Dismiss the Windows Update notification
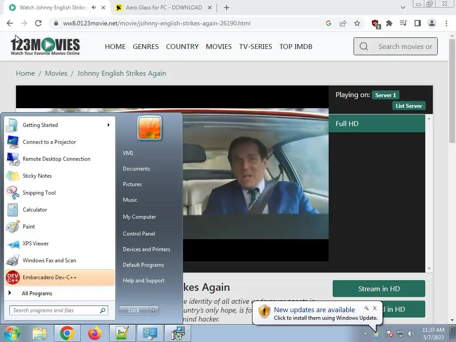The width and height of the screenshot is (456, 342). (x=375, y=308)
